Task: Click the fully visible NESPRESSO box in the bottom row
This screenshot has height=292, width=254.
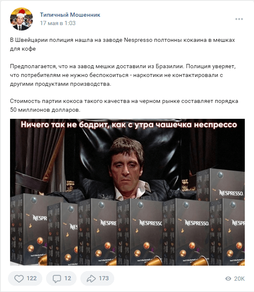Action: (x=186, y=232)
